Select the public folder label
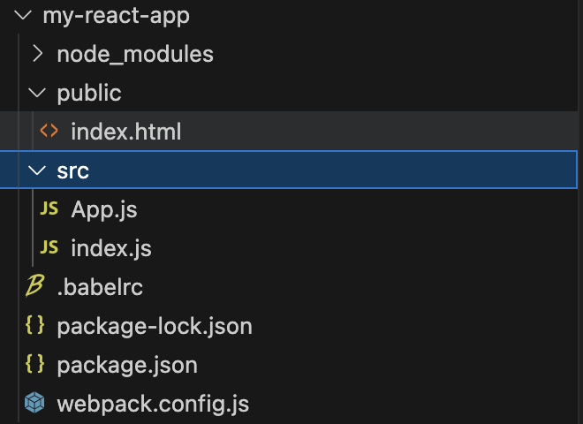The image size is (583, 424). 88,93
